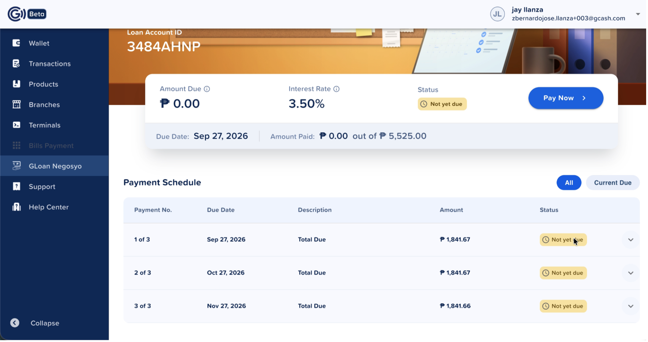Image resolution: width=648 pixels, height=342 pixels.
Task: Expand payment 3 of 3 row
Action: [631, 306]
